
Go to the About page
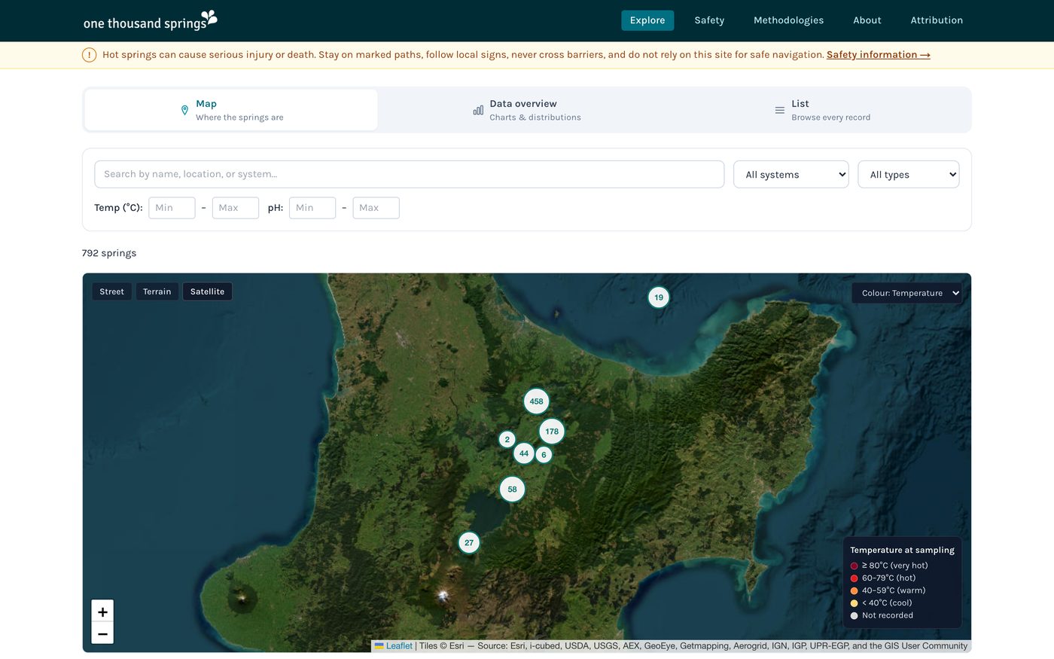tap(867, 20)
